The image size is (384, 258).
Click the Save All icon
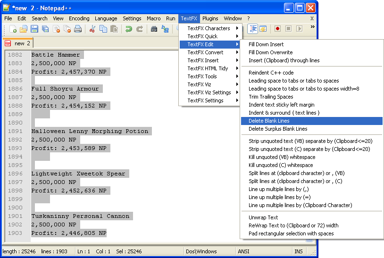45,29
